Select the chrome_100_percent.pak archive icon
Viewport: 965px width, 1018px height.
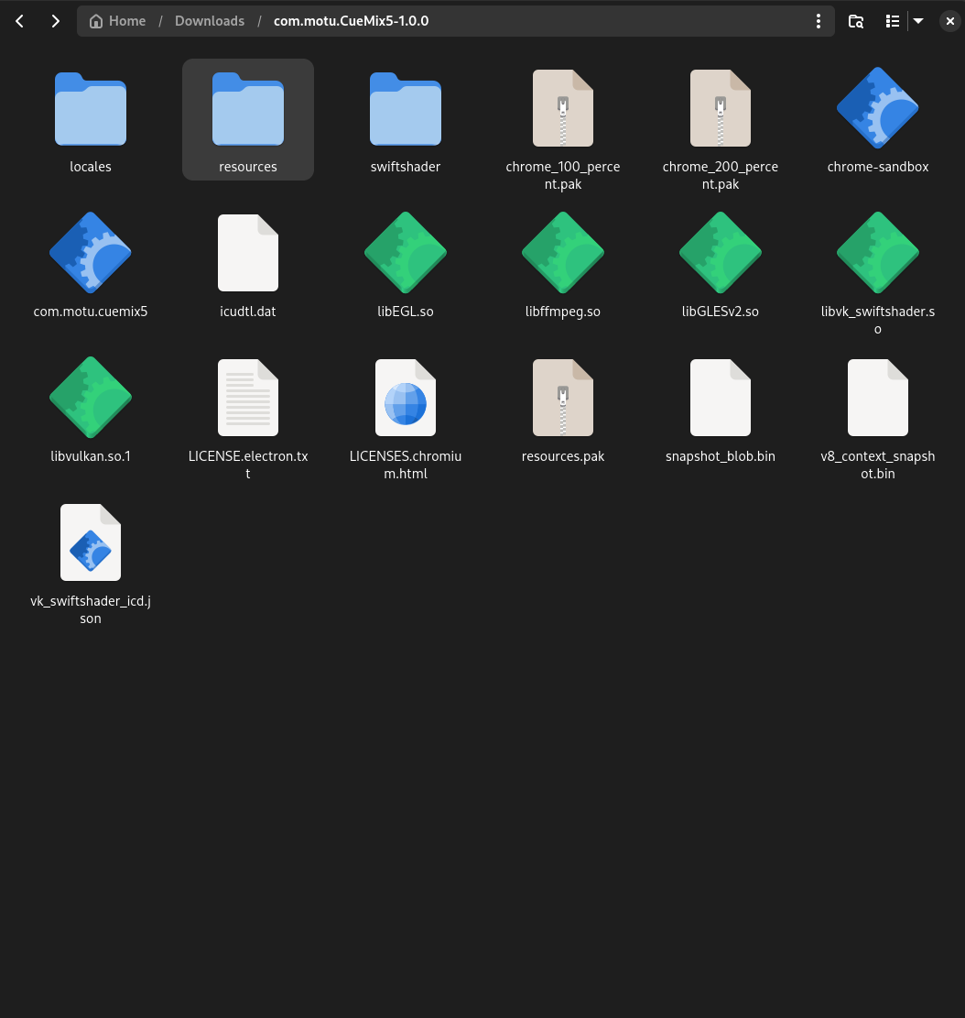(x=563, y=108)
